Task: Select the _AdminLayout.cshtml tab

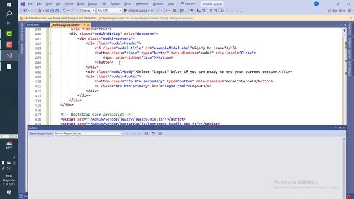Action: tap(66, 25)
